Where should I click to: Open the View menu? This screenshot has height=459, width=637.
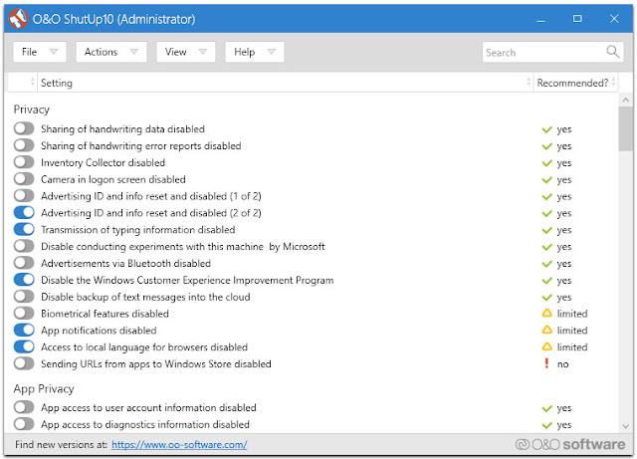(186, 52)
